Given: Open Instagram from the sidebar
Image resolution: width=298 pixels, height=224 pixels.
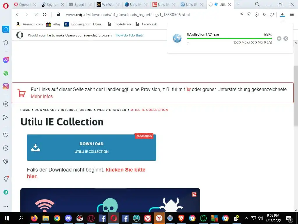Looking at the screenshot, I should [x=6, y=86].
